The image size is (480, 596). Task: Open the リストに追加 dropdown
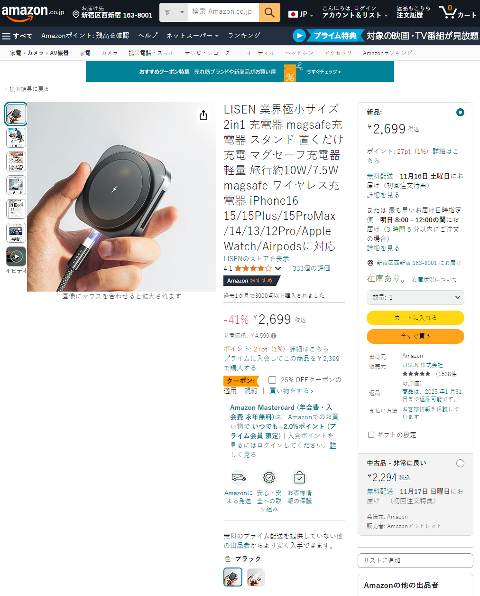[x=415, y=560]
